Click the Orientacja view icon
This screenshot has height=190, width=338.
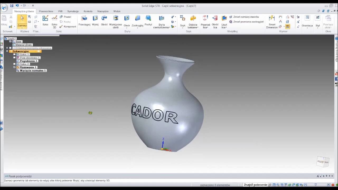(307, 18)
